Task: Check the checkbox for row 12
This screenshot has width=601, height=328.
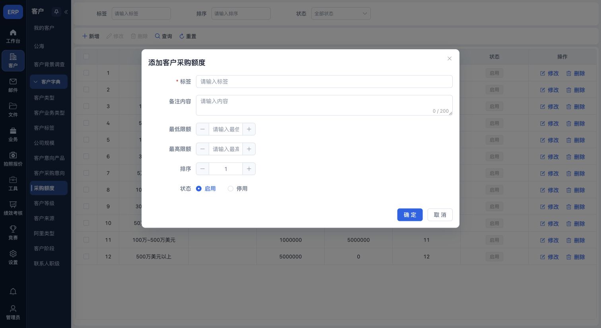Action: coord(86,257)
